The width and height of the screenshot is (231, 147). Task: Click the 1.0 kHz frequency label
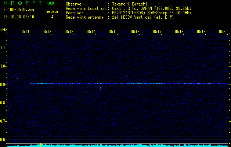click(x=3, y=66)
